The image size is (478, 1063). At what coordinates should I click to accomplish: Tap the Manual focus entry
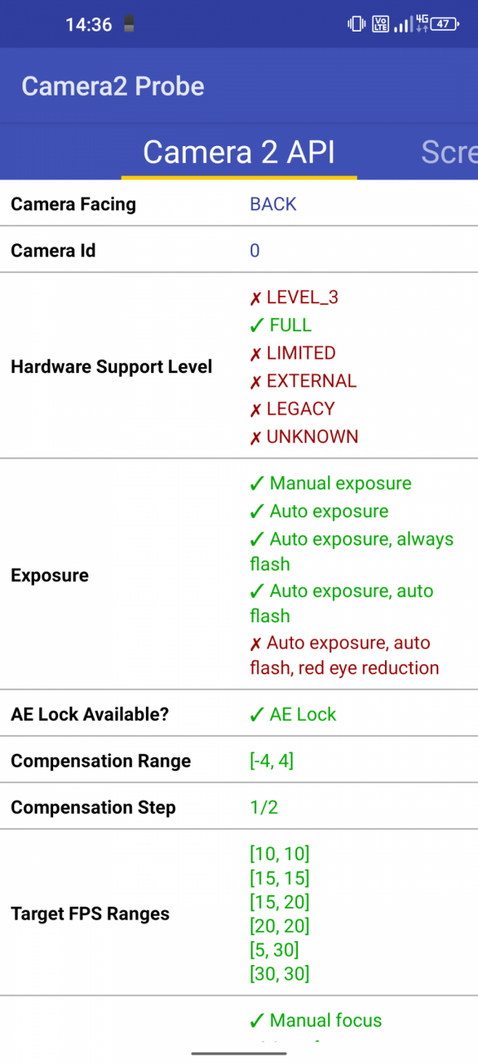[316, 1020]
